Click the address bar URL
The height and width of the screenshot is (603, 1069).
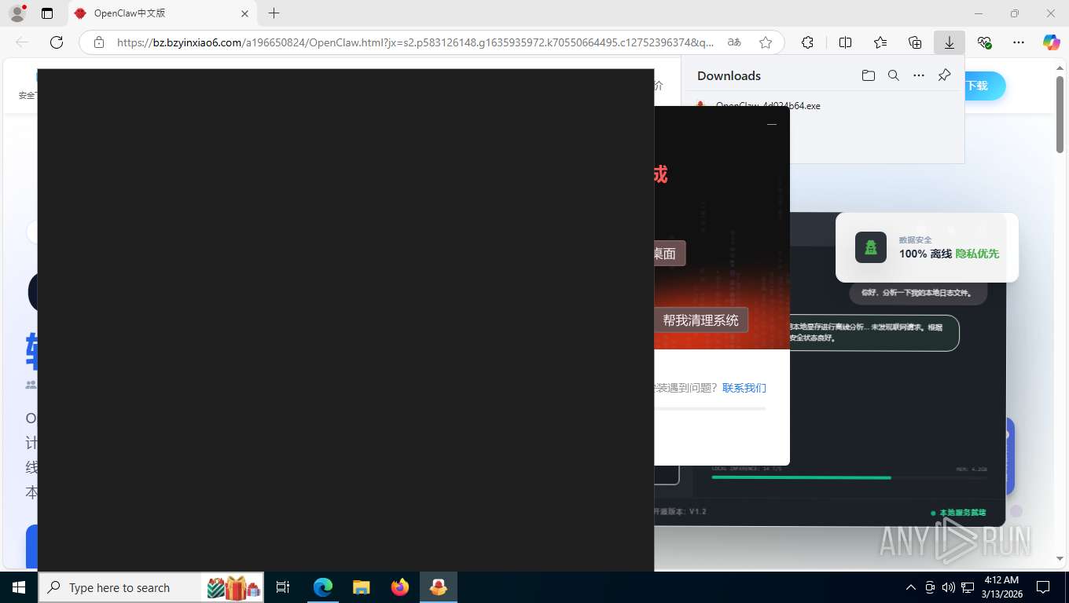[415, 42]
